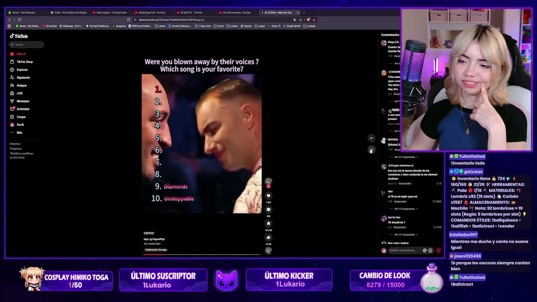Open the 'Colaboración de pago' label

click(x=156, y=250)
